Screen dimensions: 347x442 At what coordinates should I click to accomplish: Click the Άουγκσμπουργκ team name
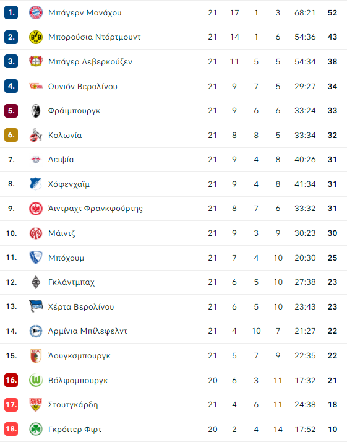(79, 356)
